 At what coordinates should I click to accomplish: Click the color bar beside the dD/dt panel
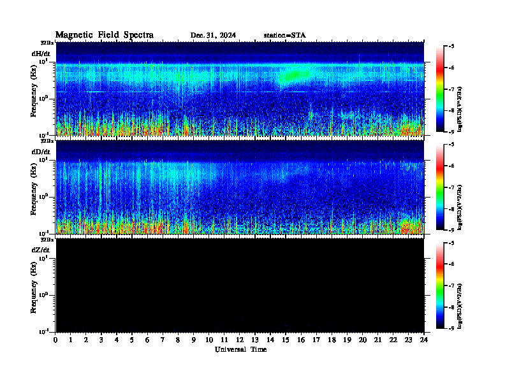[439, 187]
